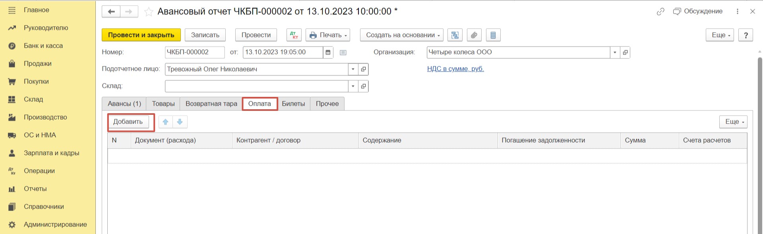Viewport: 763px width, 234px height.
Task: Click the Документ (расхода) column header
Action: (x=182, y=140)
